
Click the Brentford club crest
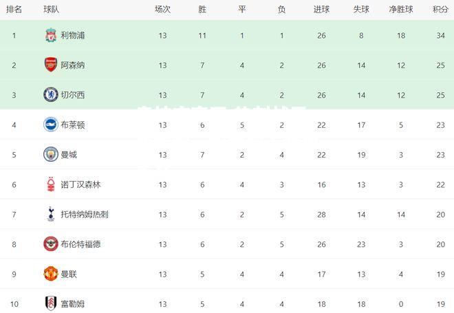(x=51, y=244)
